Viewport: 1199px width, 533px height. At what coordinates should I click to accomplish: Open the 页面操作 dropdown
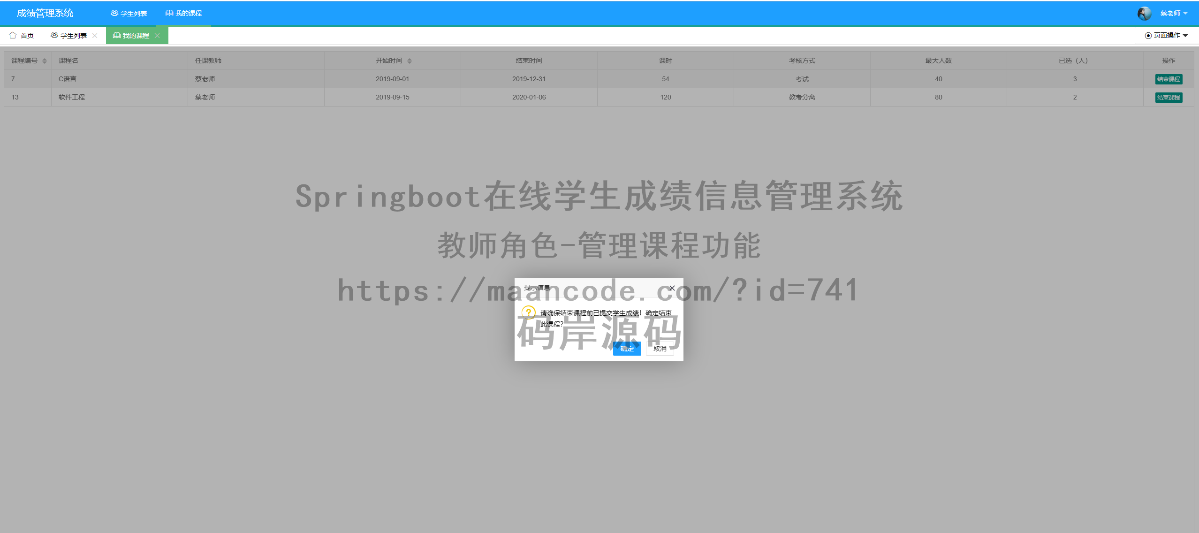click(1167, 36)
